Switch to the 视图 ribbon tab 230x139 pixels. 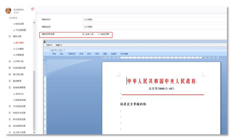(x=105, y=54)
